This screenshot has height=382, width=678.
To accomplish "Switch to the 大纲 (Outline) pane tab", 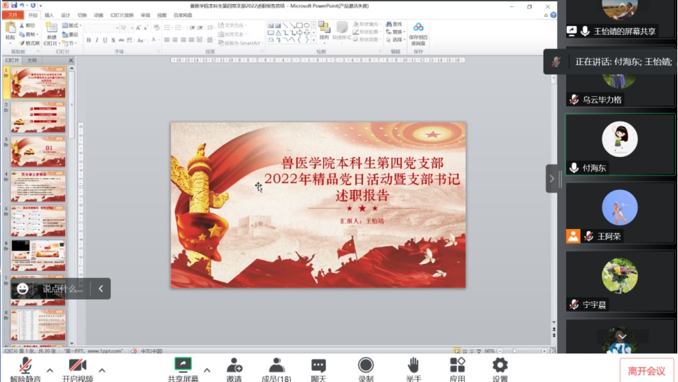I will [x=32, y=61].
